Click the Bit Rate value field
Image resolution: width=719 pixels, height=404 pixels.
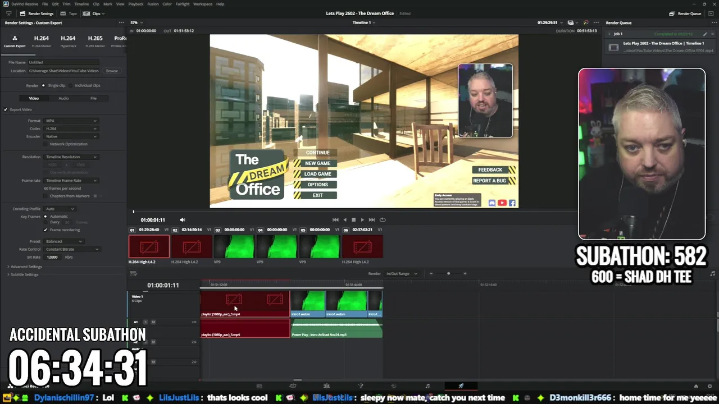tap(53, 257)
